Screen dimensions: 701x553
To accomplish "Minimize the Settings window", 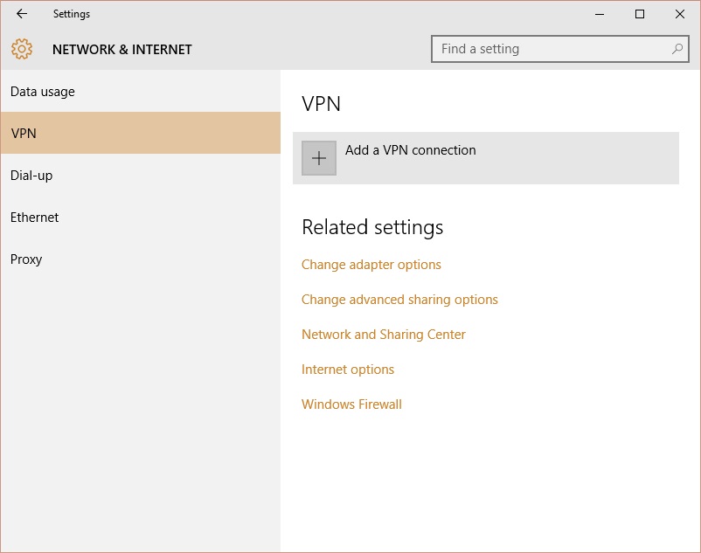I will point(600,14).
